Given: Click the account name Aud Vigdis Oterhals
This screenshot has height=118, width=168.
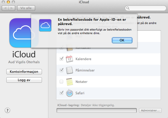Looking at the screenshot, I should [24, 62].
